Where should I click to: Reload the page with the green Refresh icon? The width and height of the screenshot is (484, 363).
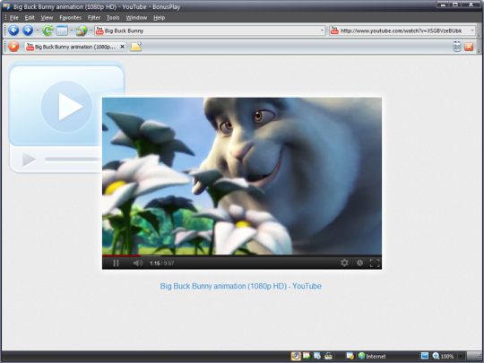tap(48, 30)
